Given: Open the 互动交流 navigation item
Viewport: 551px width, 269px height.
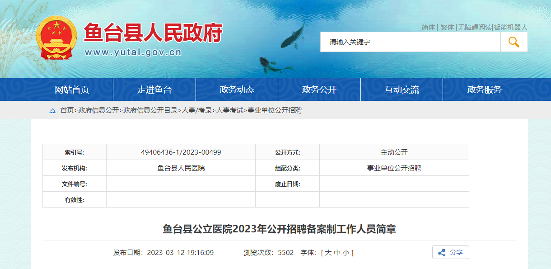Looking at the screenshot, I should [x=402, y=90].
